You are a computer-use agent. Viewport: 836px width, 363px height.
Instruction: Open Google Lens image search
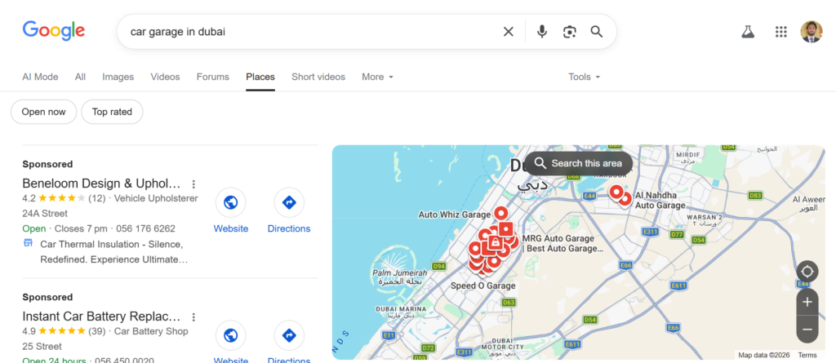point(569,32)
